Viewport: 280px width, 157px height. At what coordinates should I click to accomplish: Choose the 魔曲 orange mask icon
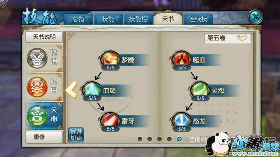(x=37, y=87)
